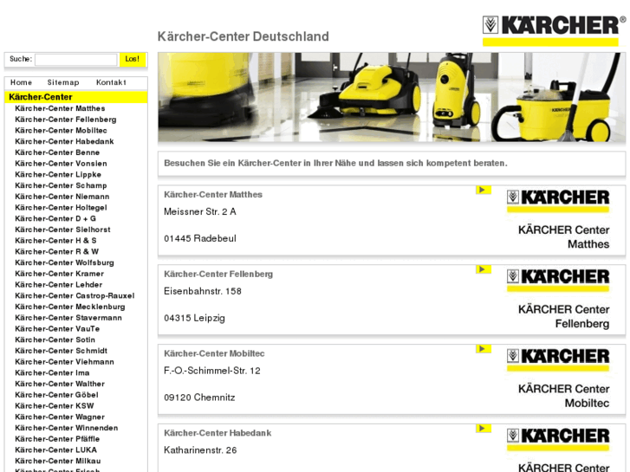Open the Kontakt menu item

pos(111,82)
